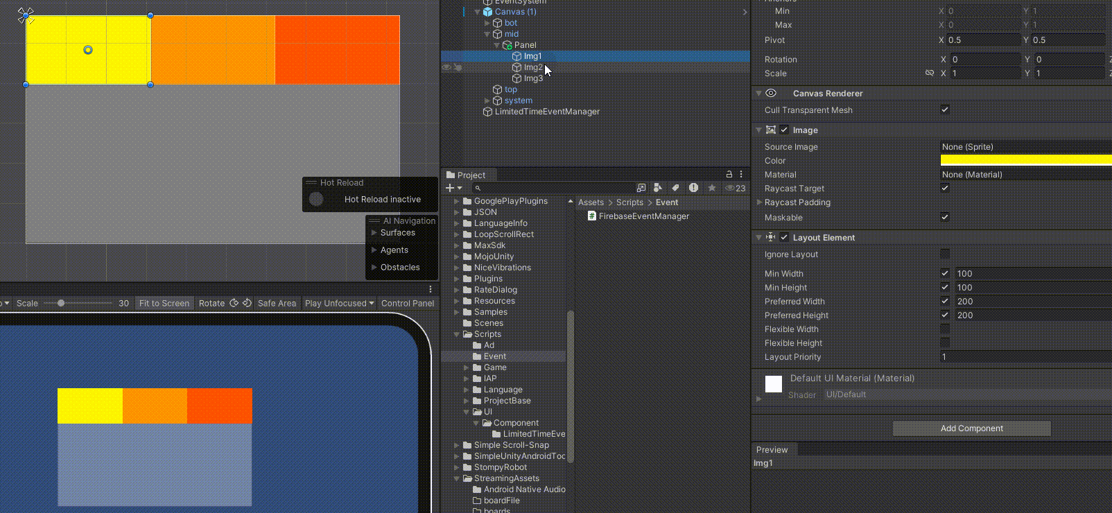Click the search by type filter icon
The width and height of the screenshot is (1112, 513).
[657, 188]
